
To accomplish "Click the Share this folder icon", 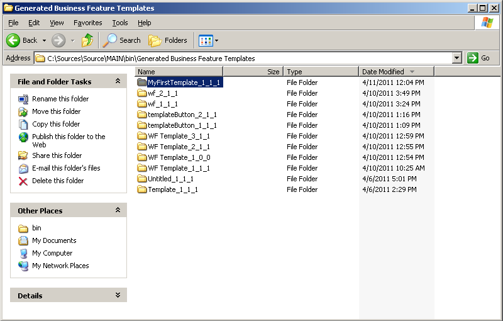I will (23, 155).
